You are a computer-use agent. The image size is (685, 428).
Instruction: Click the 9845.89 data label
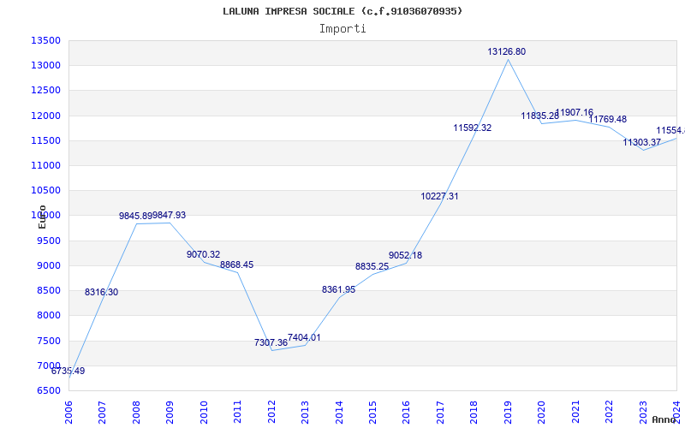[x=136, y=216]
